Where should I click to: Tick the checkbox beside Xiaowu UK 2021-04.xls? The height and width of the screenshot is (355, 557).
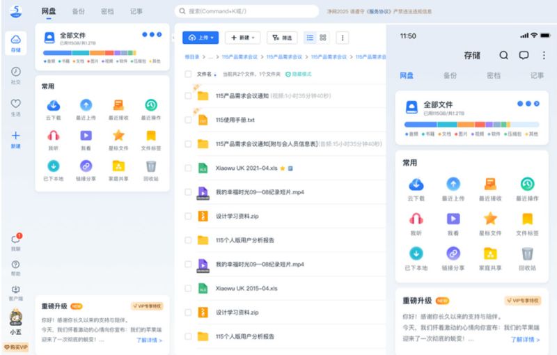(x=188, y=168)
